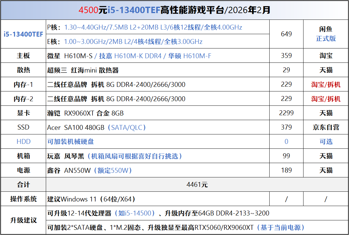Select the 主板 row label
The width and height of the screenshot is (349, 235).
pyautogui.click(x=24, y=55)
